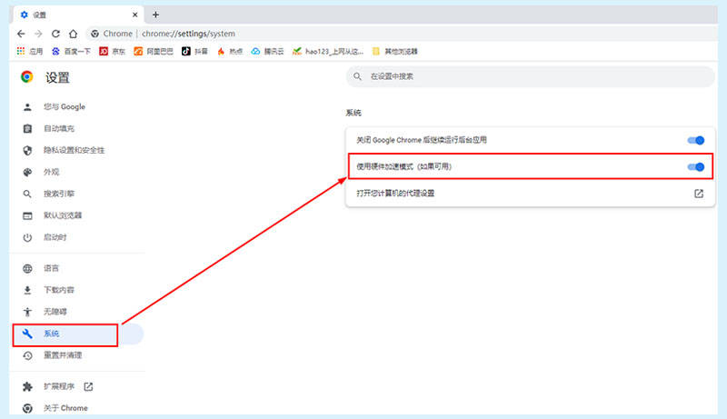Go to home page icon
The height and width of the screenshot is (419, 727).
pos(73,34)
